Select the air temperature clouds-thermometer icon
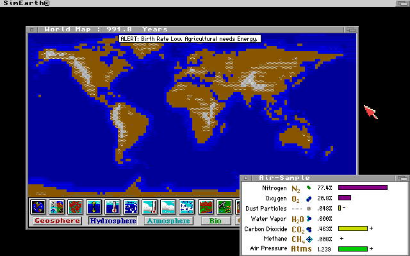410x256 pixels. tap(149, 207)
